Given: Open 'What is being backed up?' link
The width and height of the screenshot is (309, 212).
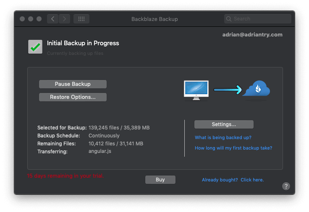Looking at the screenshot, I should (x=223, y=137).
